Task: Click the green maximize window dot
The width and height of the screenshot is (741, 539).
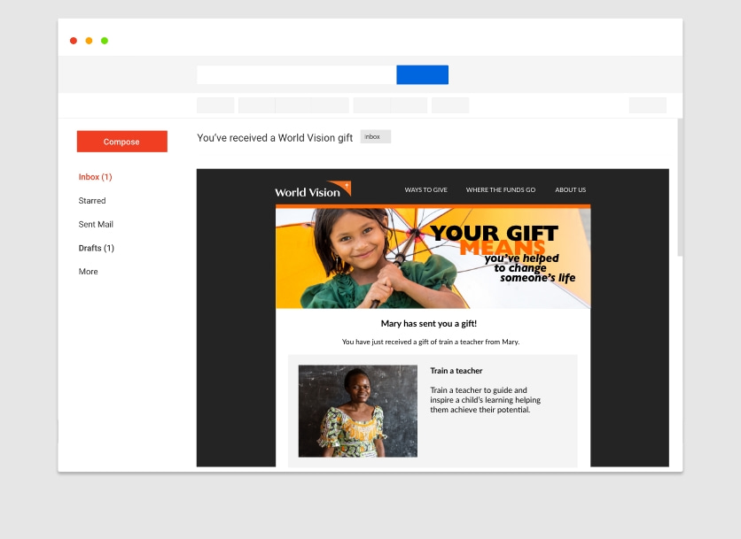Action: pos(105,41)
